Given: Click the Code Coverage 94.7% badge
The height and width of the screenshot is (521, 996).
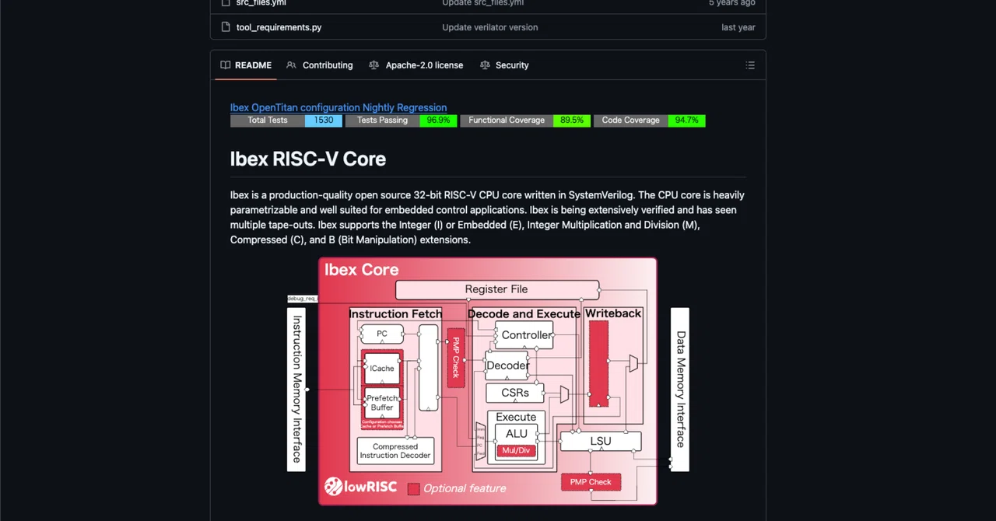Looking at the screenshot, I should (x=650, y=121).
